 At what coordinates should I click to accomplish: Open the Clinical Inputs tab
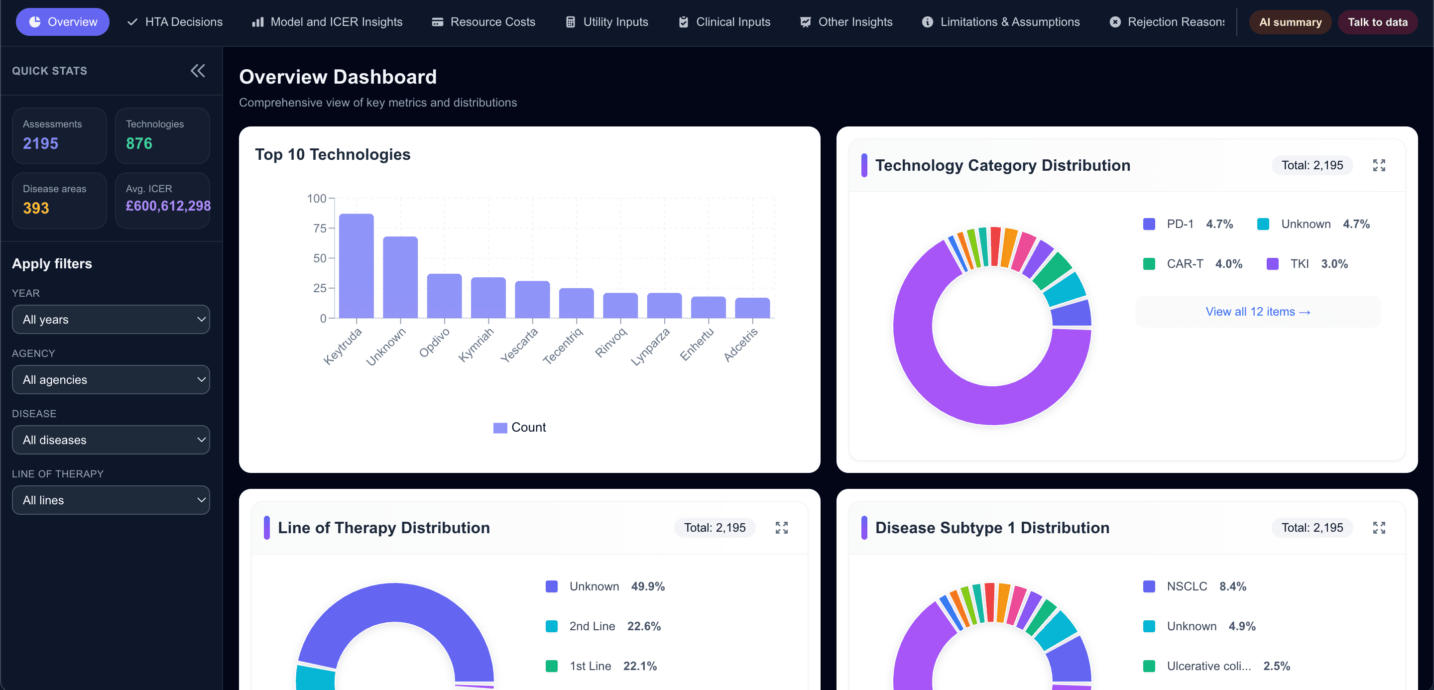[725, 22]
